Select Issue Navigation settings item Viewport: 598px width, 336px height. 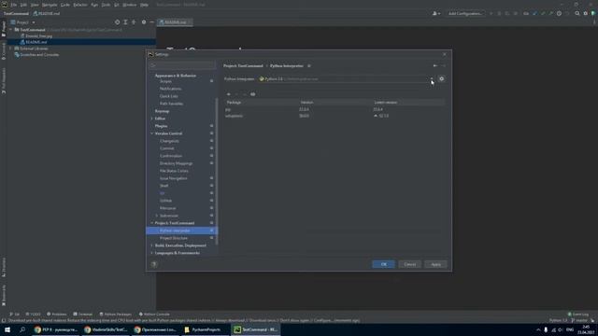coord(173,178)
